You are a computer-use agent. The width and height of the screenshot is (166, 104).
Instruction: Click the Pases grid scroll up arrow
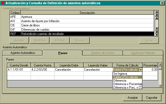pyautogui.click(x=160, y=65)
